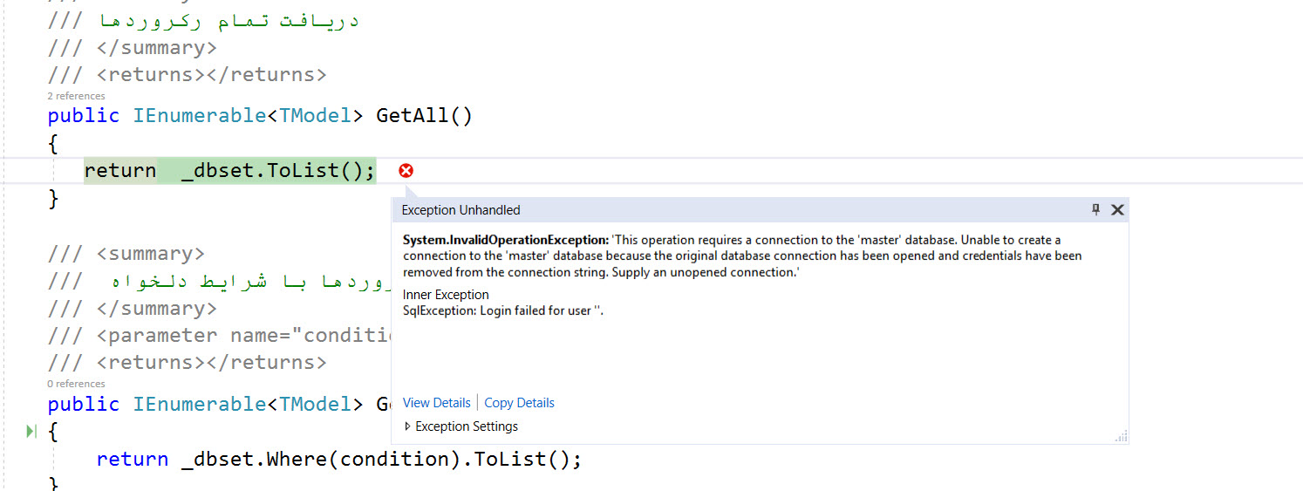This screenshot has height=491, width=1303.
Task: Click the green run-to-click arrow in margin
Action: pos(31,431)
